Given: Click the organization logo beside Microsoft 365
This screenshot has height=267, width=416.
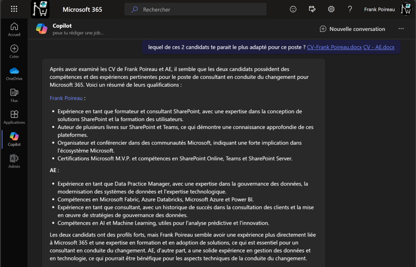Looking at the screenshot, I should click(x=40, y=9).
